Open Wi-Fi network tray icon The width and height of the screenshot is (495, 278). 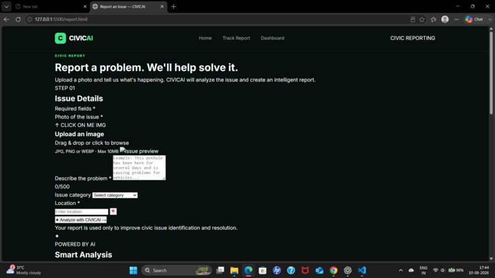pos(435,271)
